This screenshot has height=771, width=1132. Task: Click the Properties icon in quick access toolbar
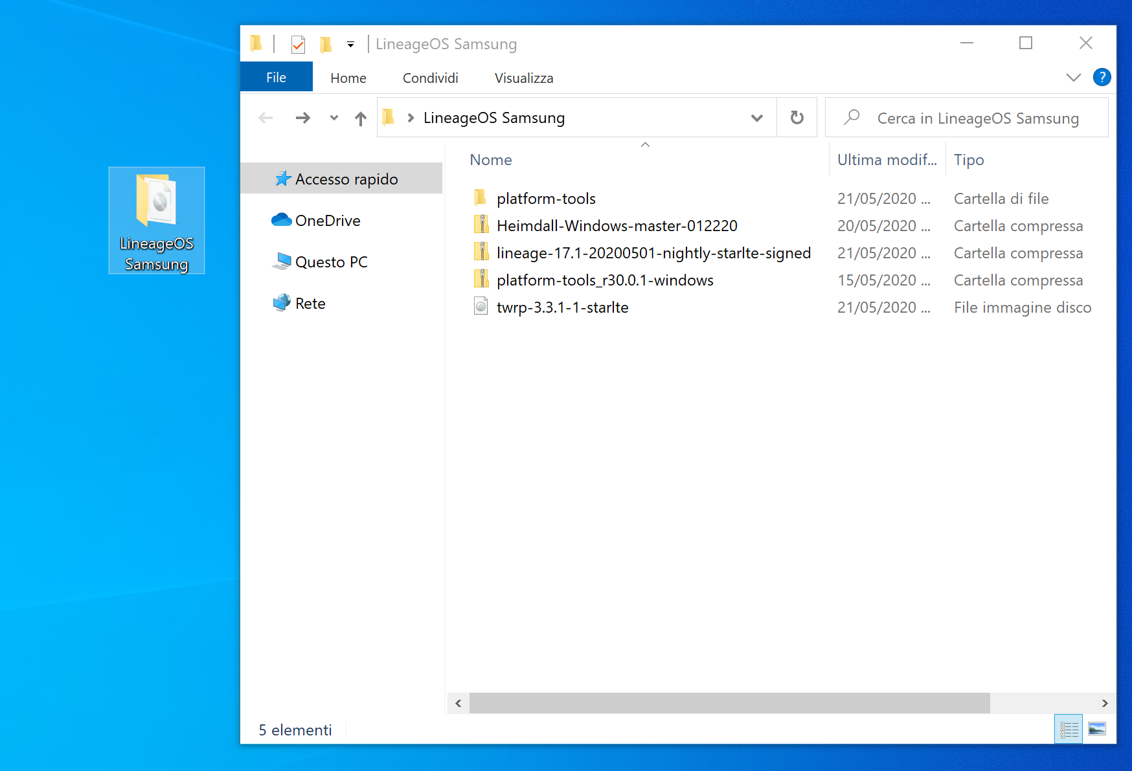298,44
